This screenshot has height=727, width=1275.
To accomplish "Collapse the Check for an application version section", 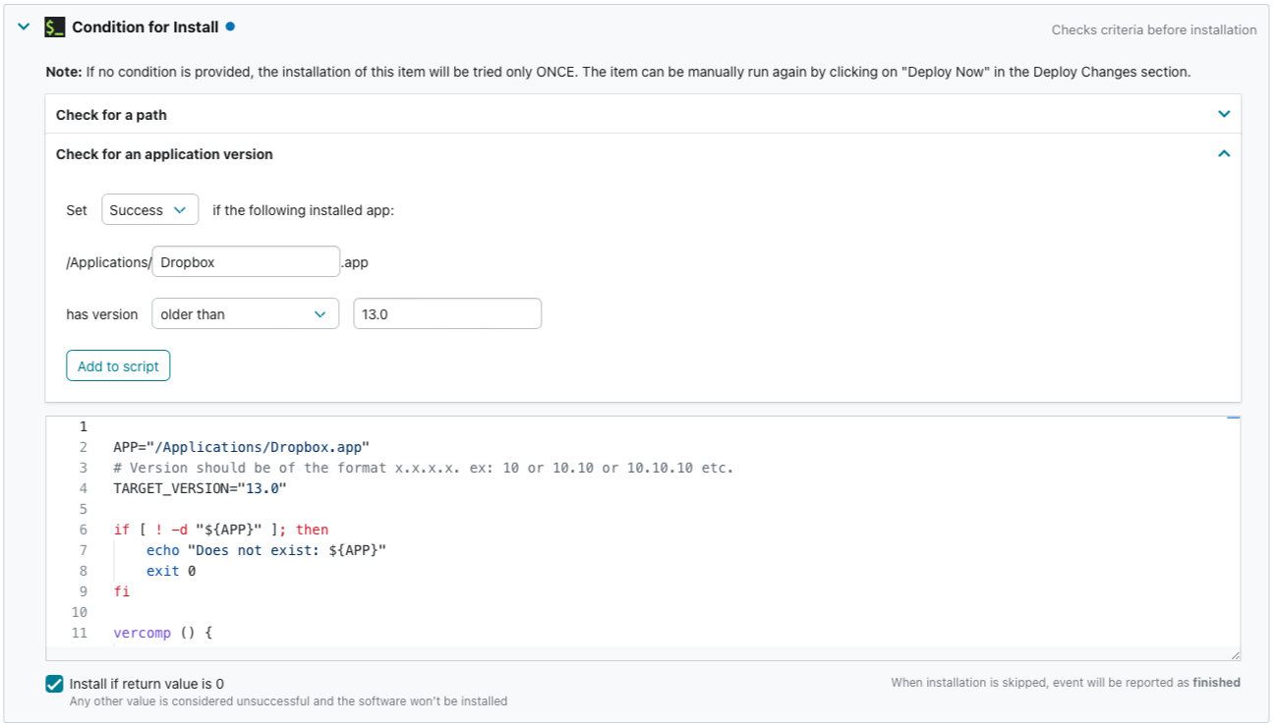I will point(1224,153).
